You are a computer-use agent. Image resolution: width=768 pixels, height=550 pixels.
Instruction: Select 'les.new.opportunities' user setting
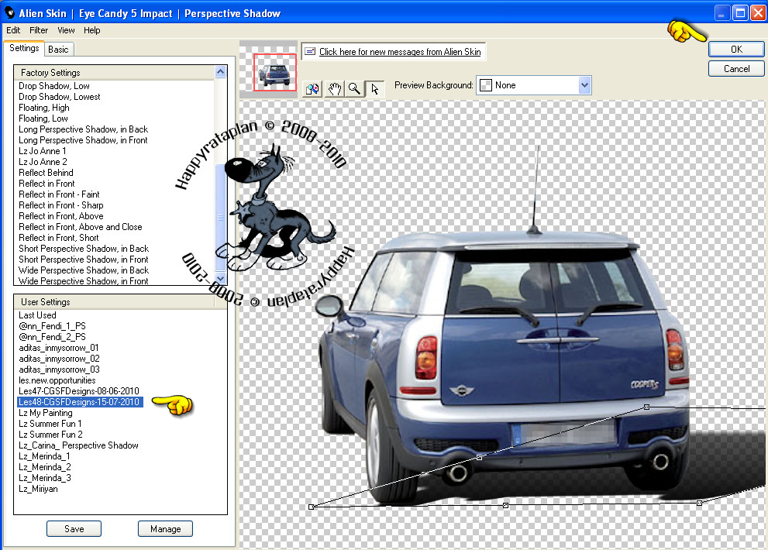[57, 380]
